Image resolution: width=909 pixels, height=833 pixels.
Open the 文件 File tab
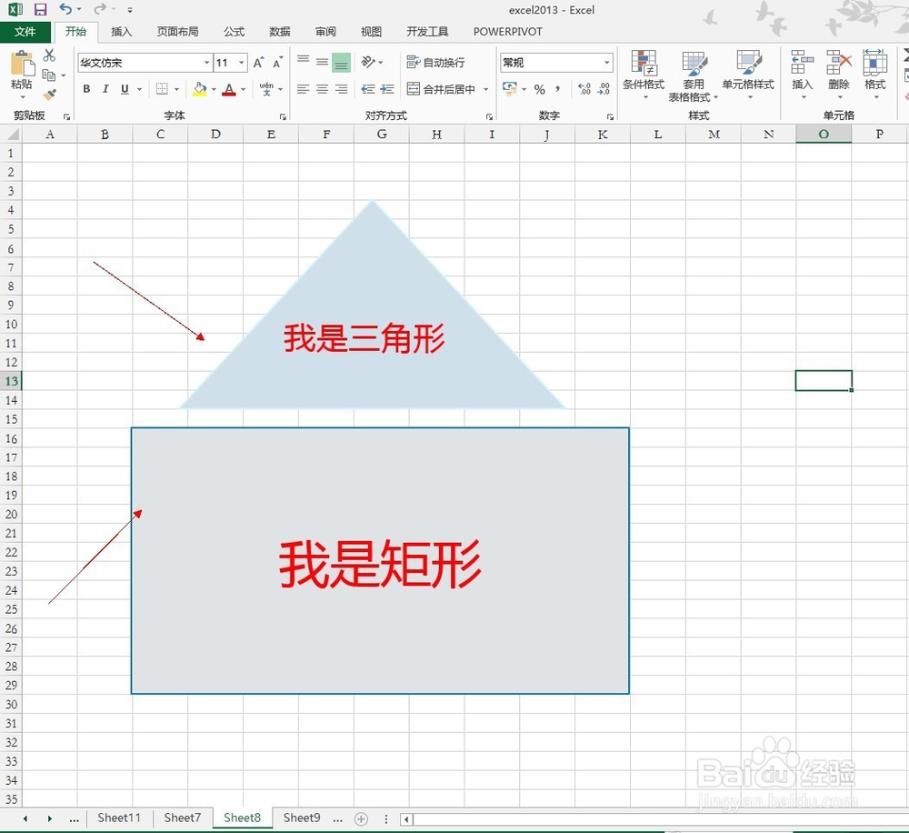25,32
